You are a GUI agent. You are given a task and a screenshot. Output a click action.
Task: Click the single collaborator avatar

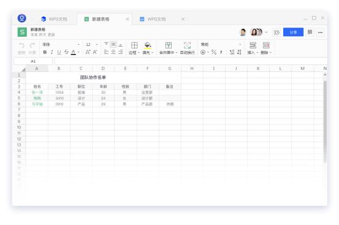pos(243,32)
